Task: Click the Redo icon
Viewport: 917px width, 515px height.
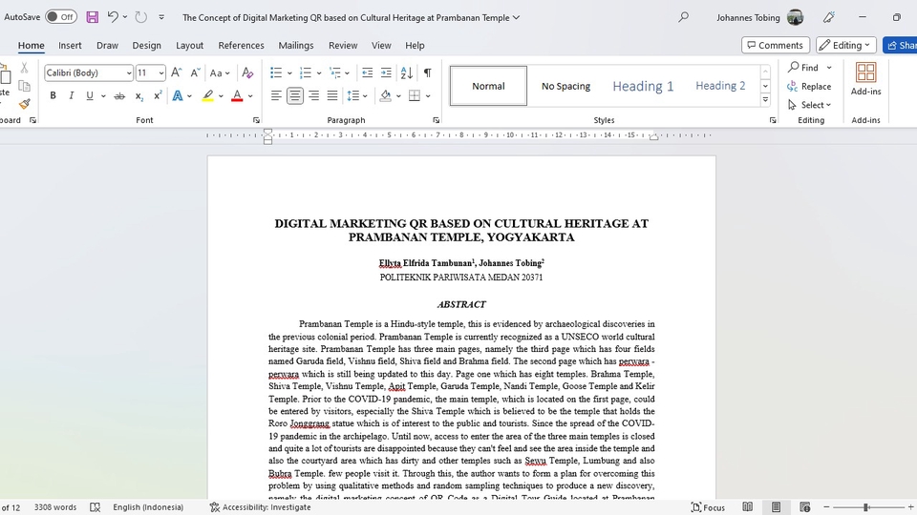Action: tap(141, 17)
